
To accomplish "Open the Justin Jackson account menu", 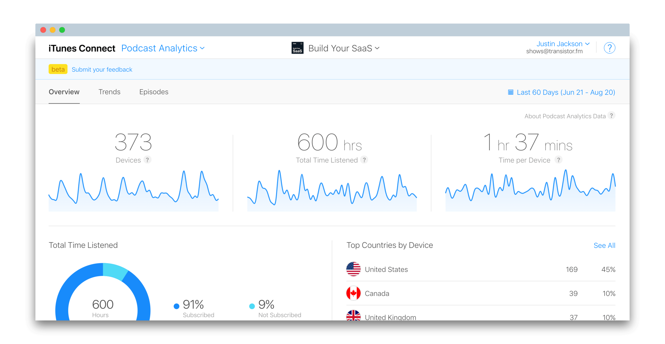I will [x=563, y=44].
